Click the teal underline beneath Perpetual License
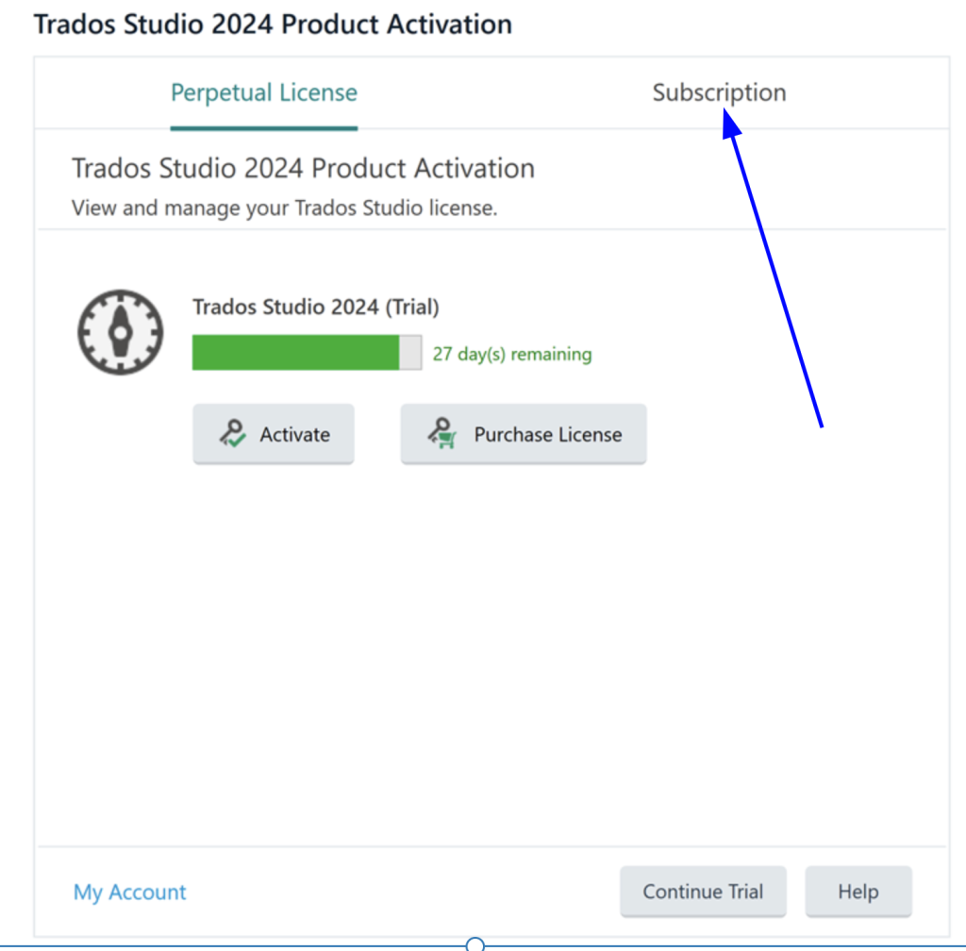Viewport: 966px width, 951px height. click(x=264, y=127)
